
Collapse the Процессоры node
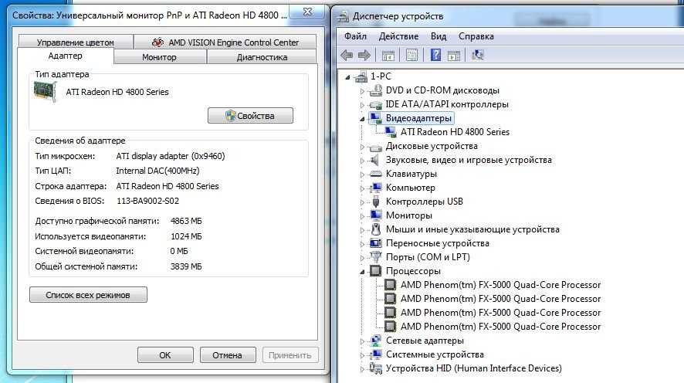[362, 272]
